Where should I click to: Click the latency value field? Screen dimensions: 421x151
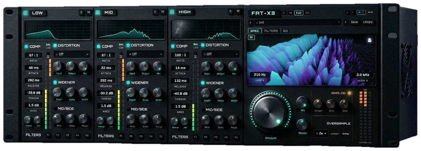coord(345,134)
